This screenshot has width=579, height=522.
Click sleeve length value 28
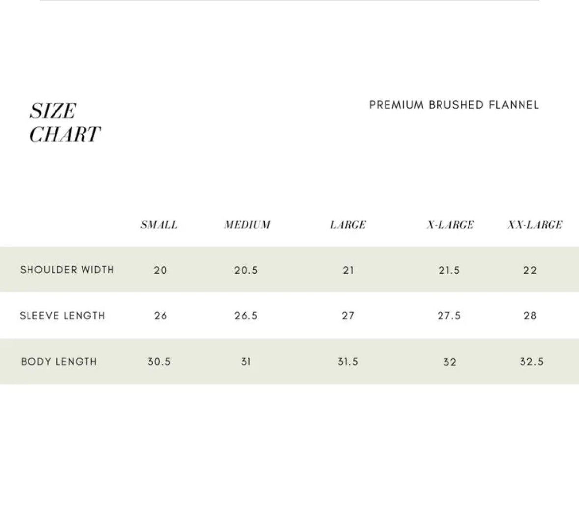(530, 316)
